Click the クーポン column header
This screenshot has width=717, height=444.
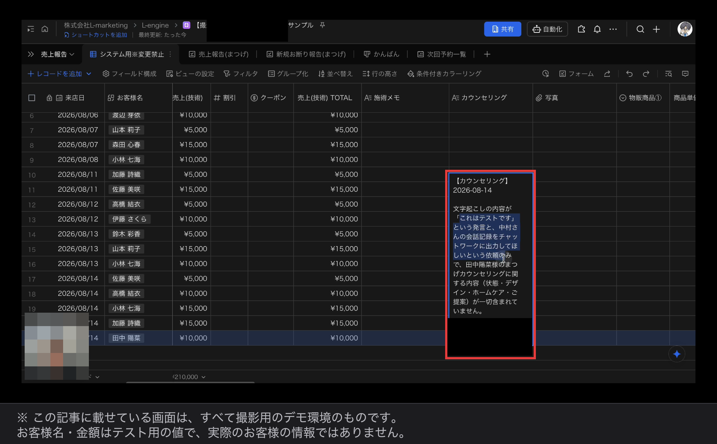(x=271, y=98)
